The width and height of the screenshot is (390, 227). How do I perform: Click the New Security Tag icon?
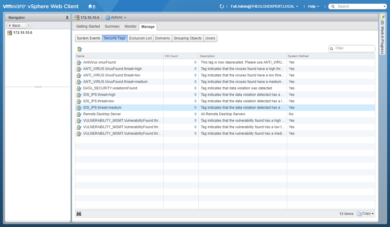tap(79, 49)
